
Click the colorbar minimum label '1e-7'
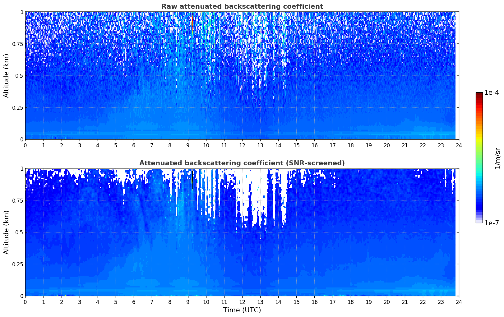(492, 223)
